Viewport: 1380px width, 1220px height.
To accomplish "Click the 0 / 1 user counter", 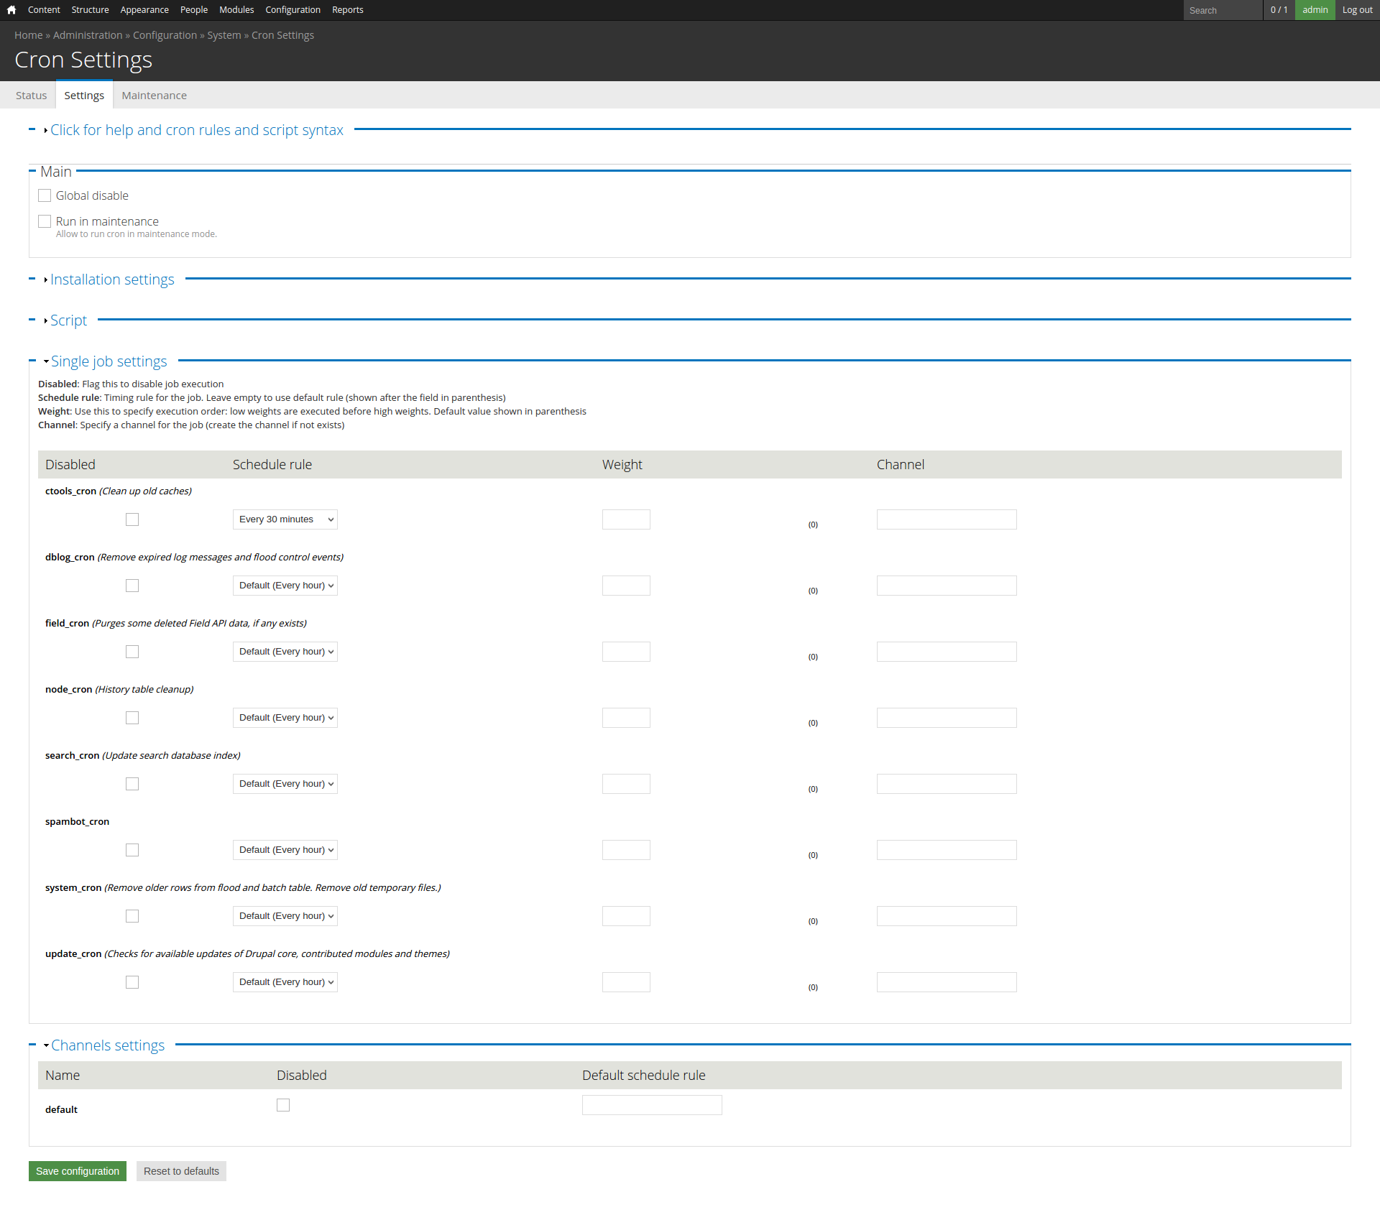I will pos(1279,10).
